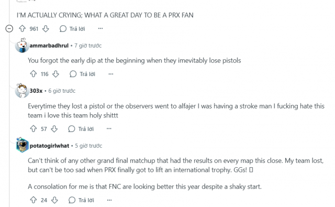This screenshot has height=207, width=335.
Task: Open more options on 961-vote comment
Action: click(100, 28)
